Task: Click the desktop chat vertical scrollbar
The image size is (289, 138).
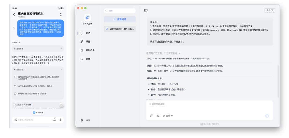Action: click(x=278, y=81)
